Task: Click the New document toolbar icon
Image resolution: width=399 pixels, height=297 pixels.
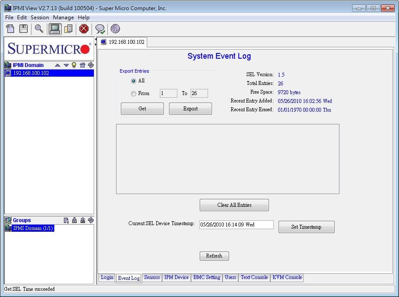Action: click(x=10, y=28)
